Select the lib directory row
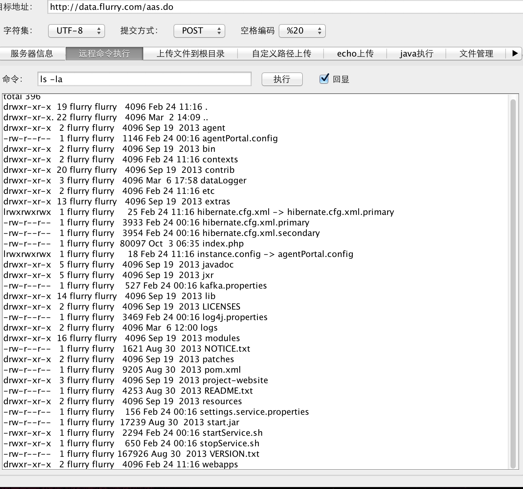523x489 pixels. 109,296
